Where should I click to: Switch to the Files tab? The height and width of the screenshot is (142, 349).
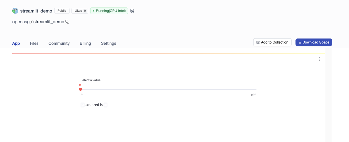tap(34, 43)
